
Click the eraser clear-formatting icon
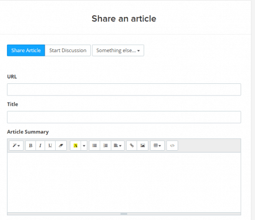click(61, 145)
